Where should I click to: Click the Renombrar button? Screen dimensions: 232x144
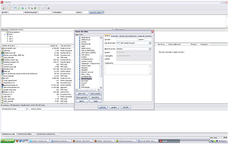tap(96, 97)
